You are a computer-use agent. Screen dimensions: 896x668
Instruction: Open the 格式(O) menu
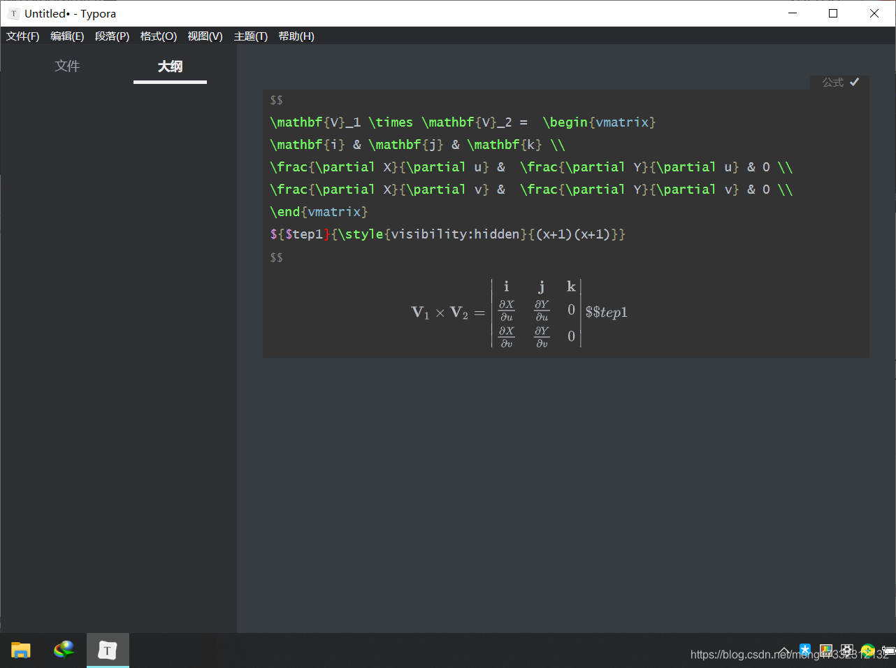coord(159,36)
